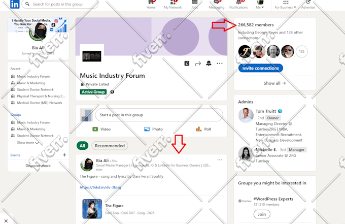Click the group info icon
This screenshot has width=345, height=224.
[187, 63]
